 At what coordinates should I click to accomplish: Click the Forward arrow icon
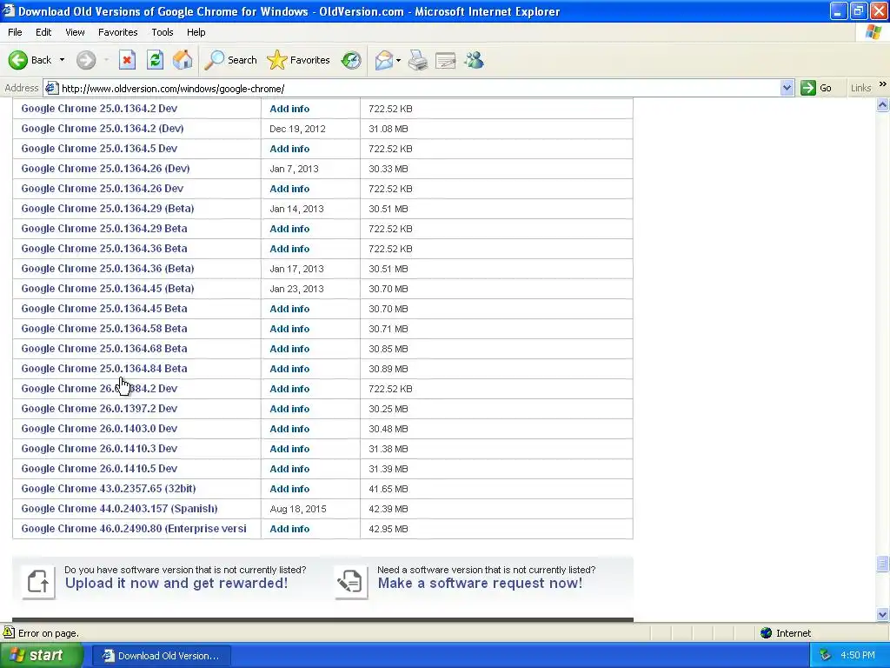tap(86, 60)
